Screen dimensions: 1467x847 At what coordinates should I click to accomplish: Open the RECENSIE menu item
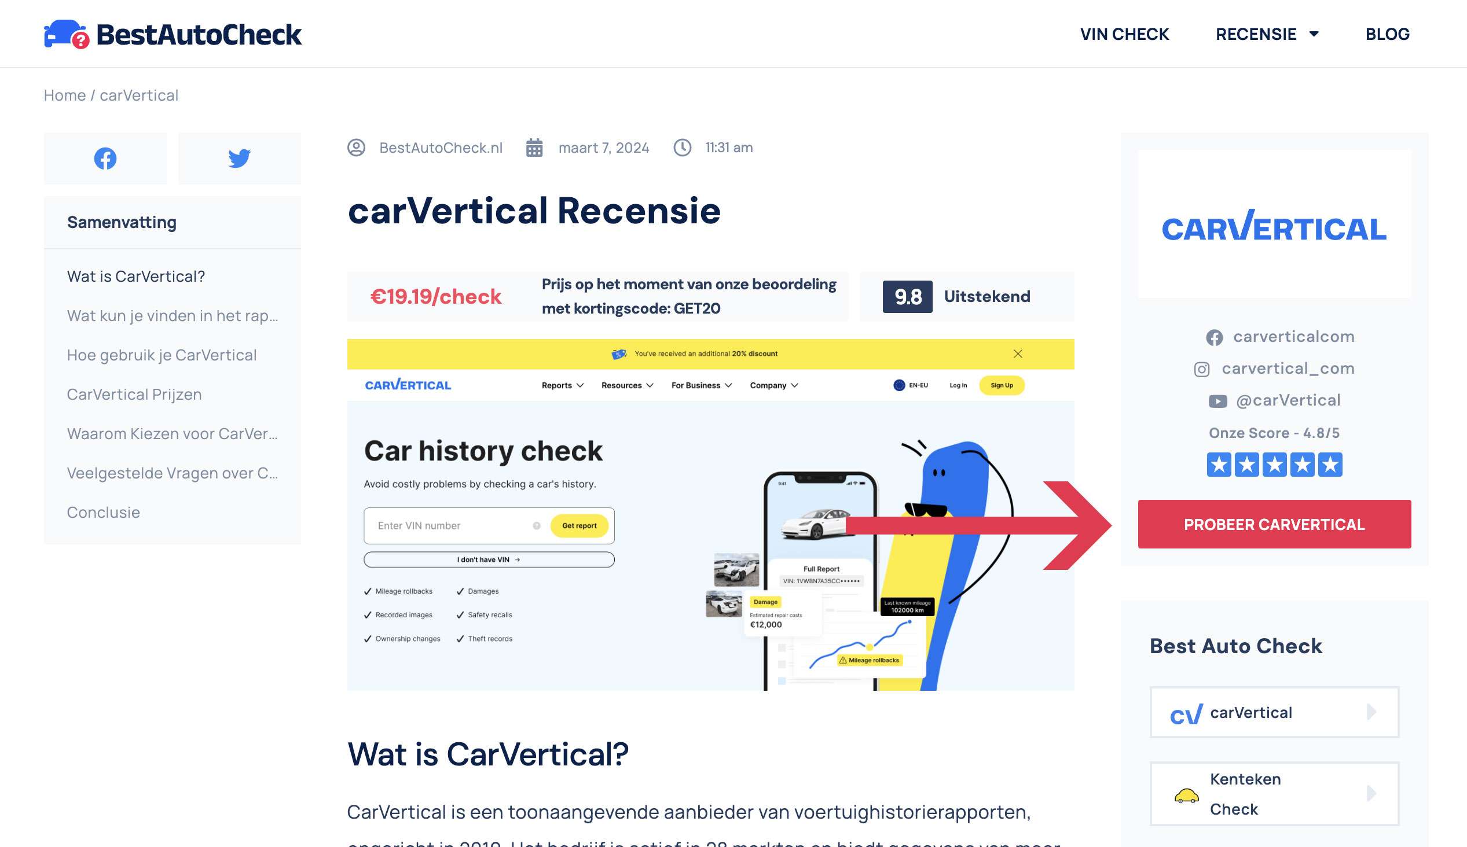pyautogui.click(x=1256, y=34)
